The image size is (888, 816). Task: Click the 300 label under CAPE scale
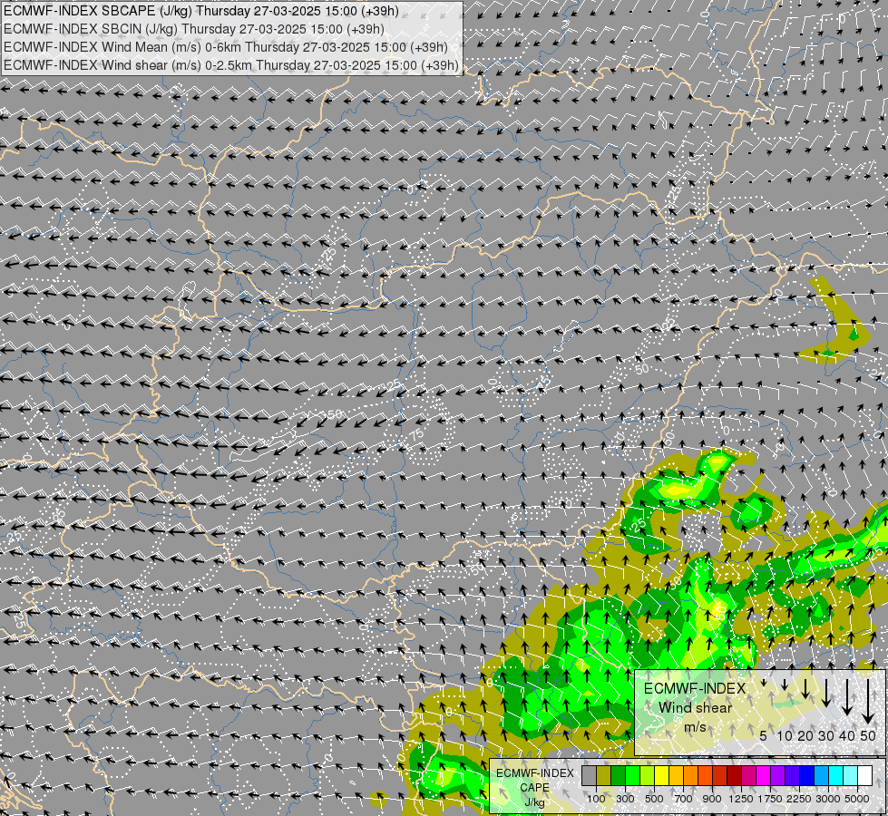tap(625, 799)
